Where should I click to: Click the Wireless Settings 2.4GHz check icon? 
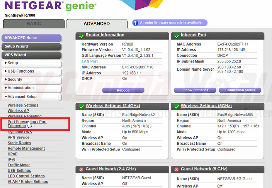pos(82,107)
